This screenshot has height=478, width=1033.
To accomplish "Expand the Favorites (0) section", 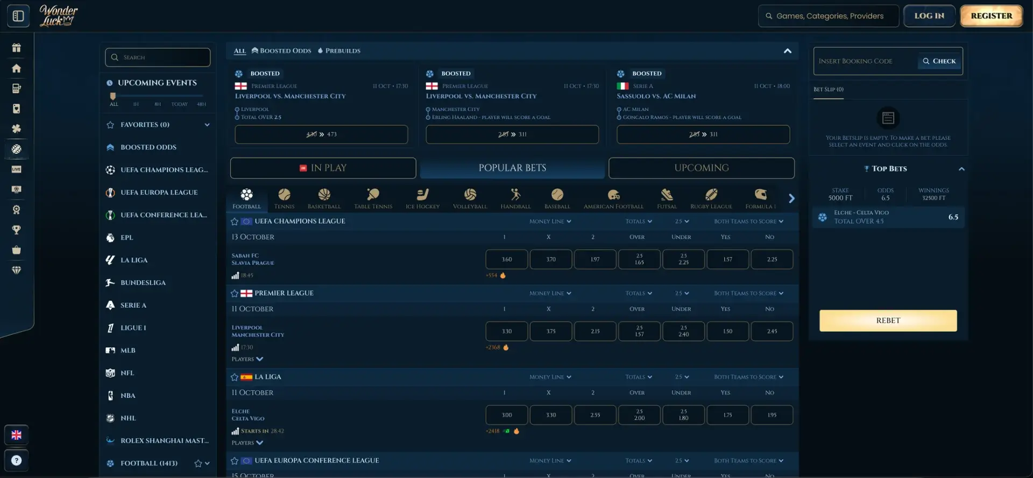I will tap(207, 125).
